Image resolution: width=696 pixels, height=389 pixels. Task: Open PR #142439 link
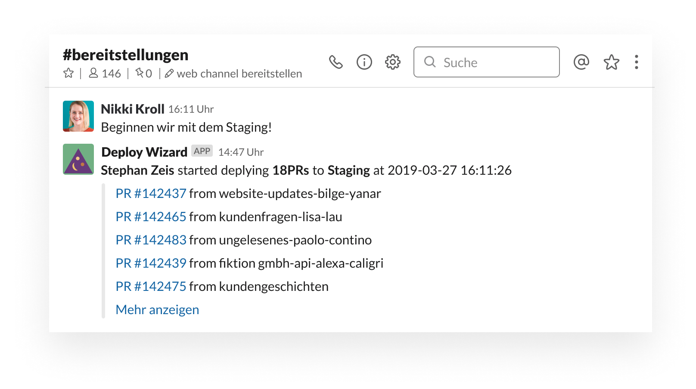(x=151, y=263)
